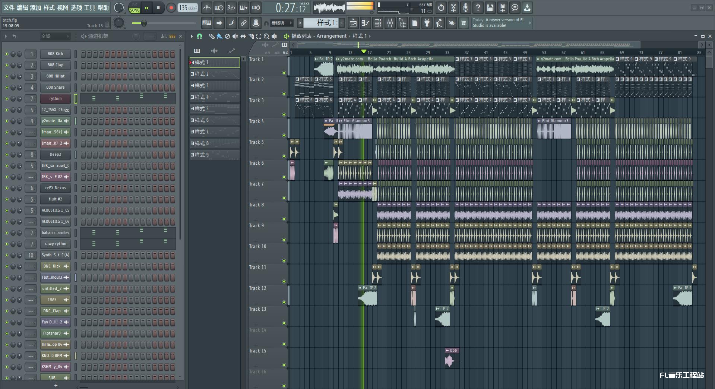This screenshot has width=715, height=389.
Task: Mute the 808 Kick channel LED
Action: [6, 54]
